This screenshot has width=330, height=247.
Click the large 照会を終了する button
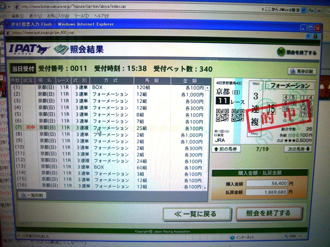268,213
